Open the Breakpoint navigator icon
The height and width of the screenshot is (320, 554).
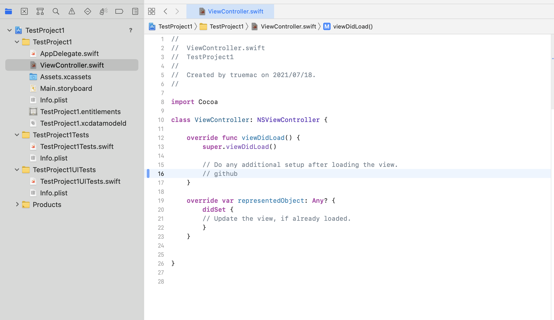tap(119, 11)
